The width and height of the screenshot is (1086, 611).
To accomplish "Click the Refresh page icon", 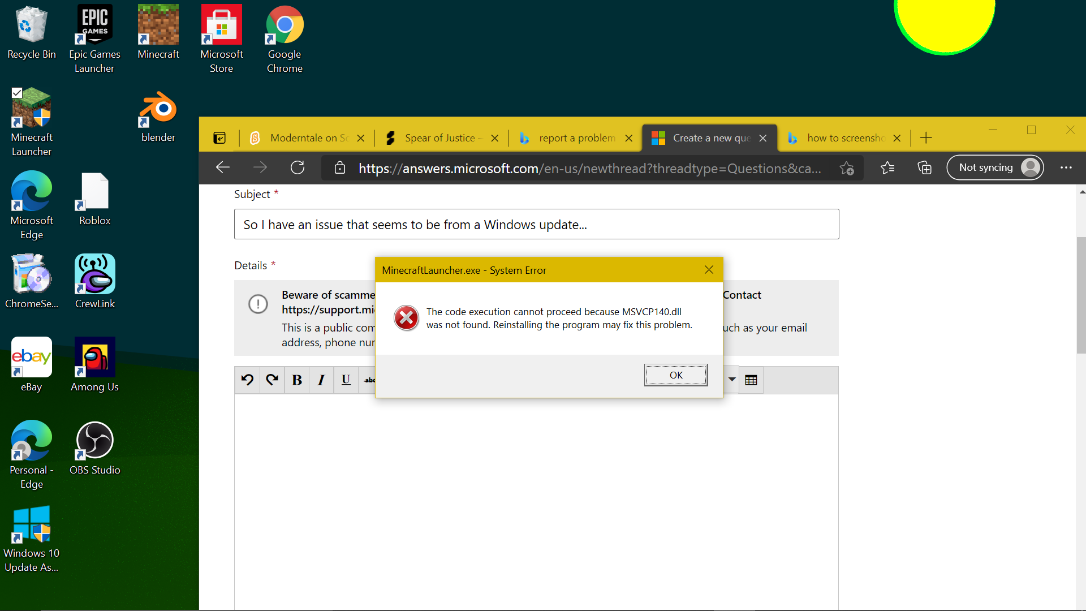I will tap(298, 167).
